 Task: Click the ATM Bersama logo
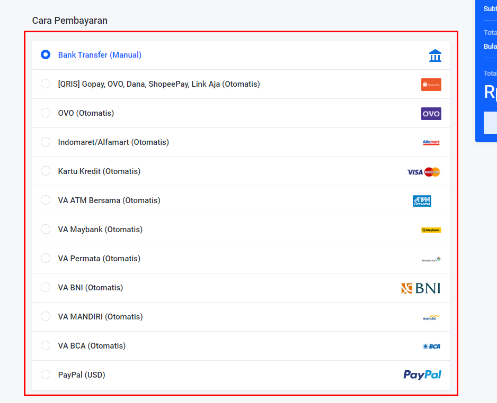[422, 201]
